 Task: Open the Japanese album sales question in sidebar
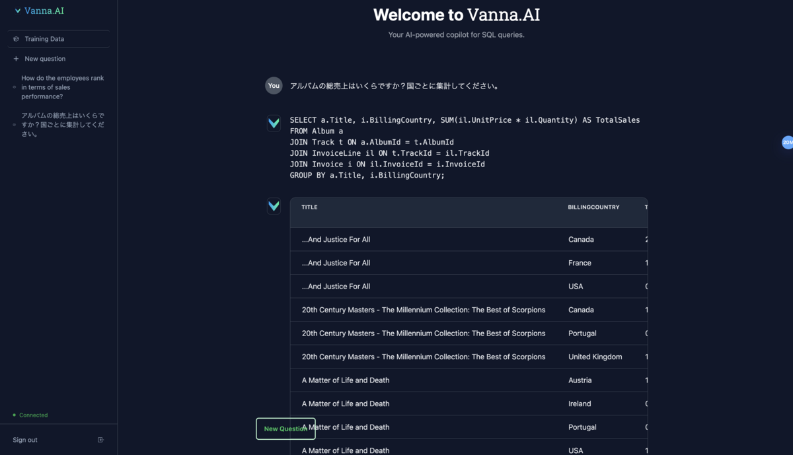[x=62, y=125]
